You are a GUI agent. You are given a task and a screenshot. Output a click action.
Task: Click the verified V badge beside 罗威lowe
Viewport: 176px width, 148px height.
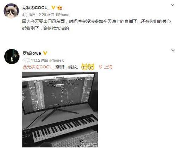coord(45,53)
